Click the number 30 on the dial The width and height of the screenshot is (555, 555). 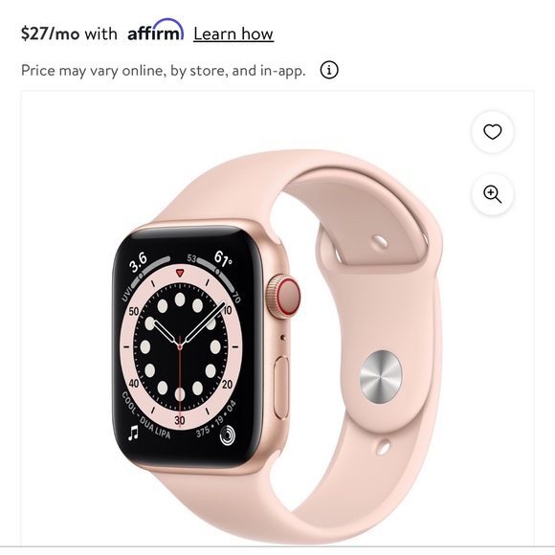coord(180,420)
